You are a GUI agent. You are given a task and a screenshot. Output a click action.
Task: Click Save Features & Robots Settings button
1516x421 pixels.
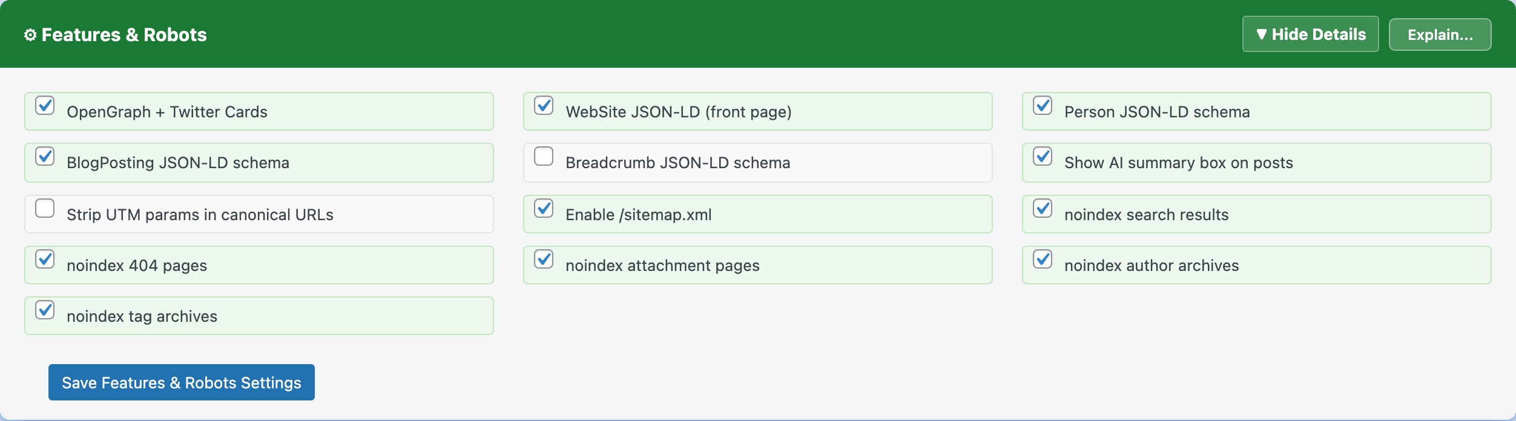pyautogui.click(x=182, y=382)
